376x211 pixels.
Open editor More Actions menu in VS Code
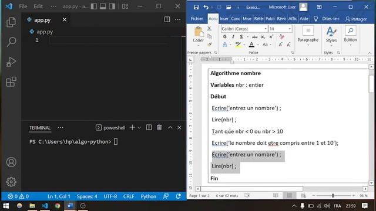pos(177,19)
